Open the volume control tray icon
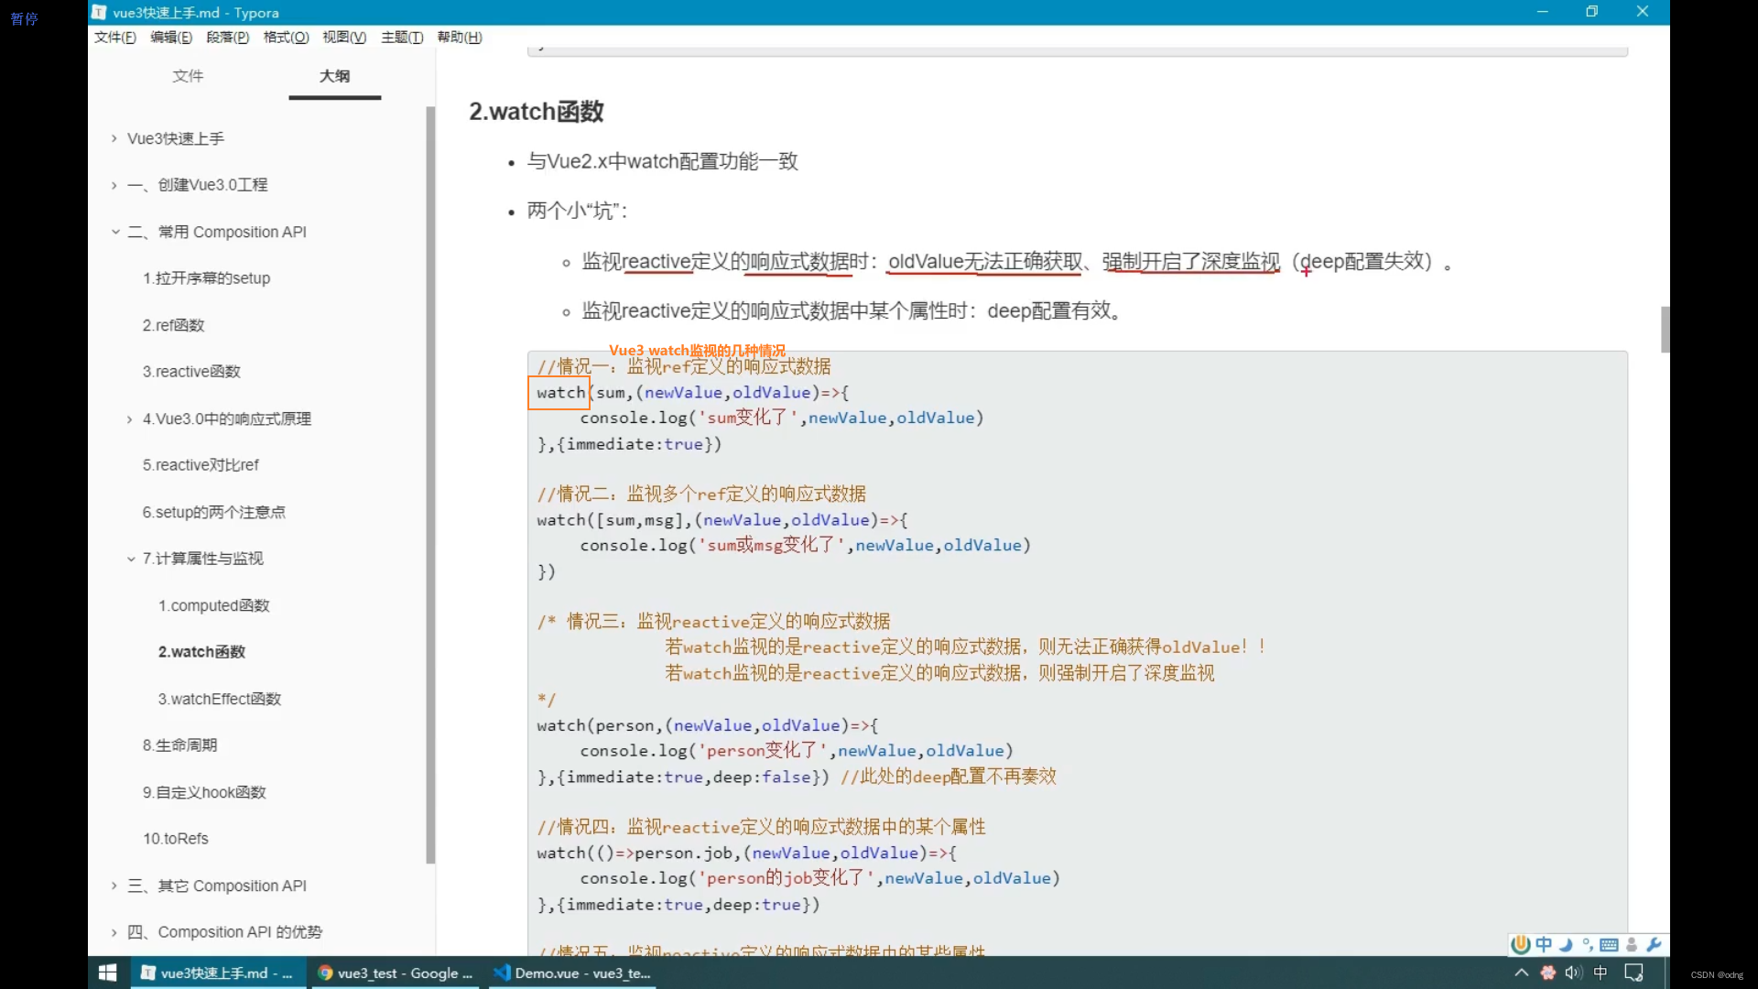Screen dimensions: 1758x989 pyautogui.click(x=1574, y=973)
